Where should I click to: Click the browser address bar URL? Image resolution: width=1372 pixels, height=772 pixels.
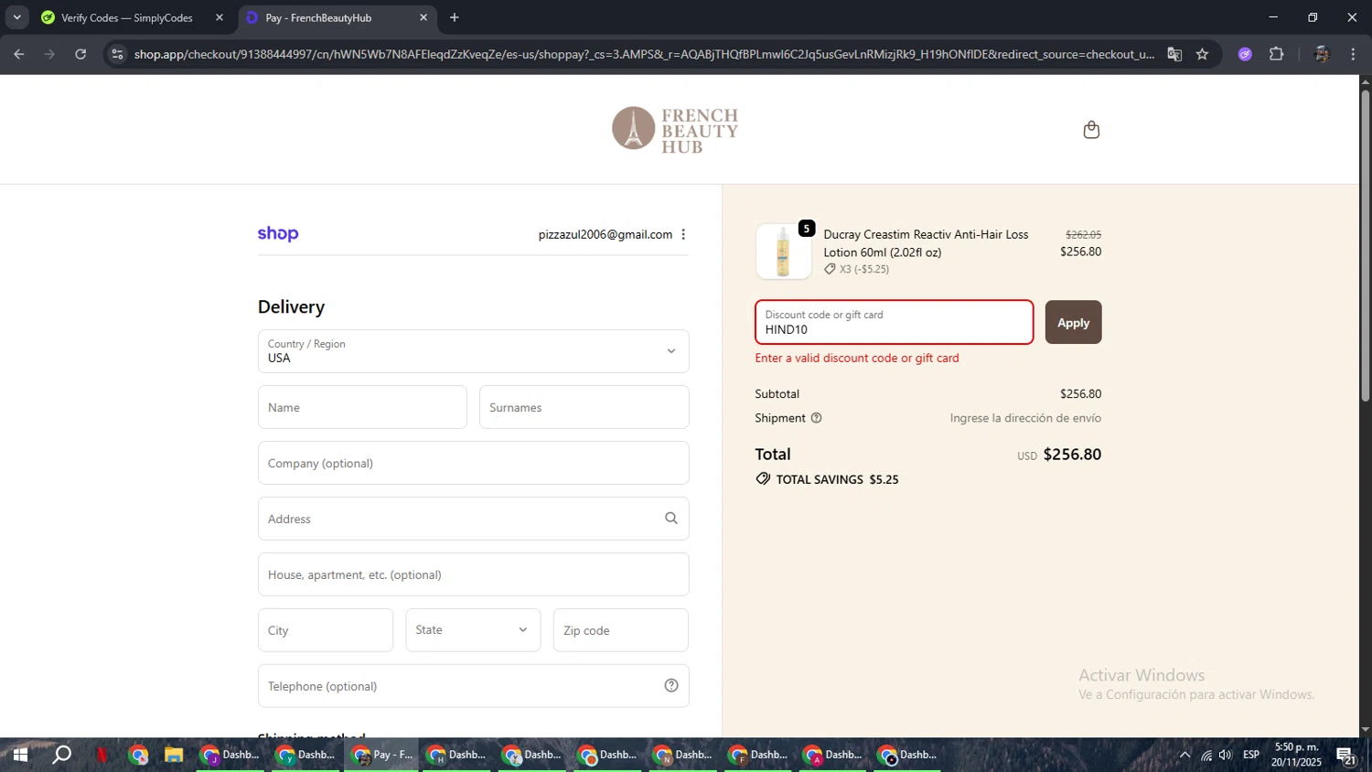[x=644, y=54]
